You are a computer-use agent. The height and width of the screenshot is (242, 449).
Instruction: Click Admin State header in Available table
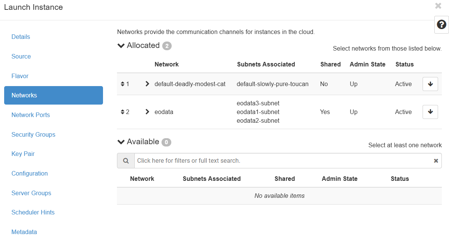340,179
